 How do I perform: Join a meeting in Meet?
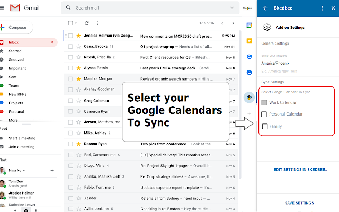click(x=21, y=147)
